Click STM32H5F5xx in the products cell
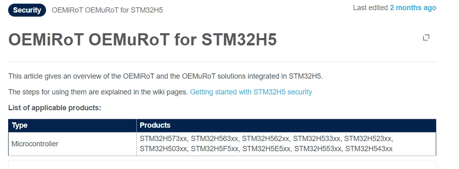This screenshot has height=169, width=459. click(215, 149)
